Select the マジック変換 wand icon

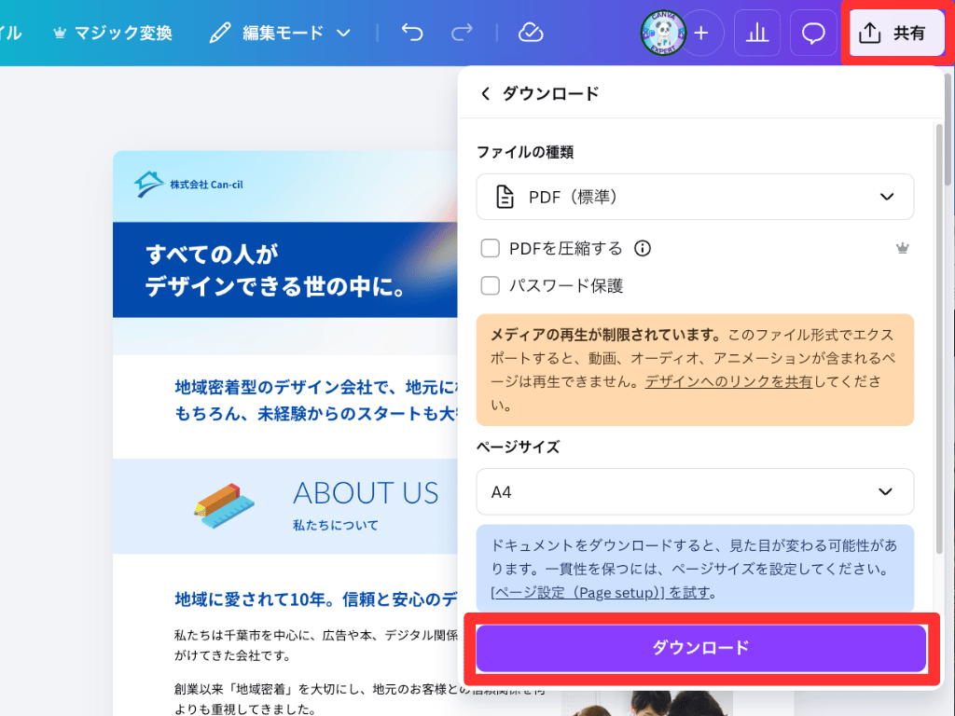tap(60, 31)
